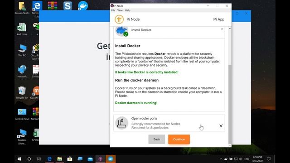
Task: Close the Pi Node window
Action: click(x=227, y=6)
